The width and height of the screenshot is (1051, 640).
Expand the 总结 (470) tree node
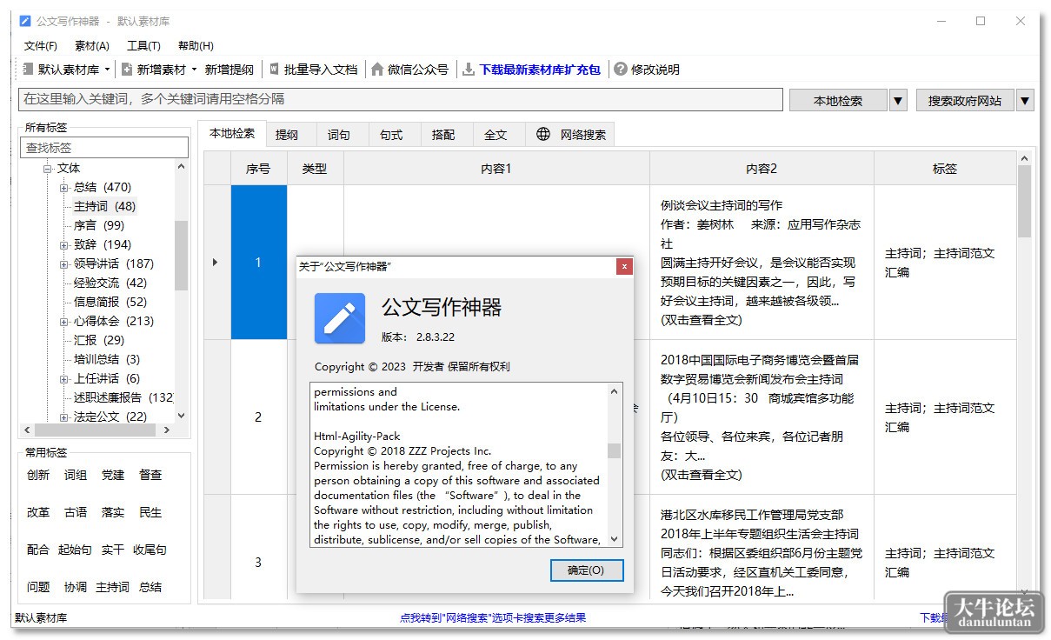63,188
